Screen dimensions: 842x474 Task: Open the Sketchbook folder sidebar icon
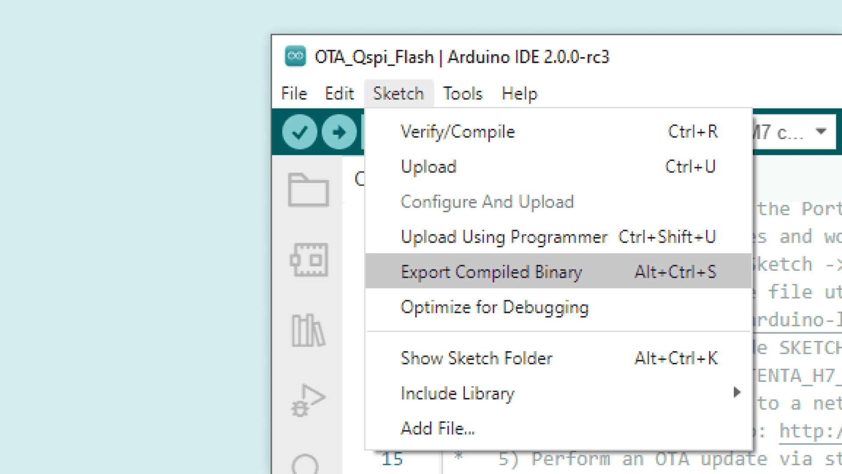308,190
